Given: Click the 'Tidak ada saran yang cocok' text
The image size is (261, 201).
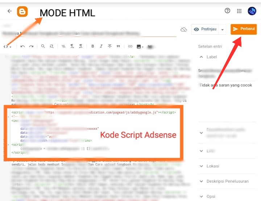Looking at the screenshot, I should [226, 85].
